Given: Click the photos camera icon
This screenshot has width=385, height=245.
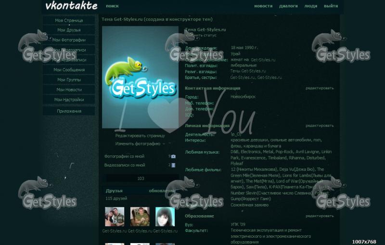Looking at the screenshot, I should coord(173,156).
